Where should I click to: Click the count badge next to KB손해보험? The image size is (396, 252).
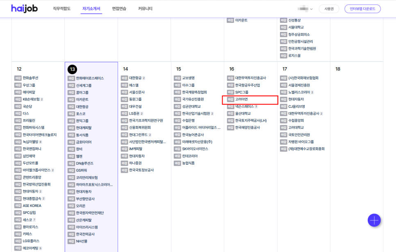(x=42, y=99)
